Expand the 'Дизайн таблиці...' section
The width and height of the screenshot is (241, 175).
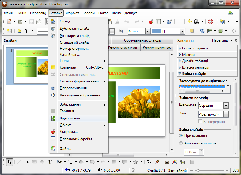pos(207,61)
